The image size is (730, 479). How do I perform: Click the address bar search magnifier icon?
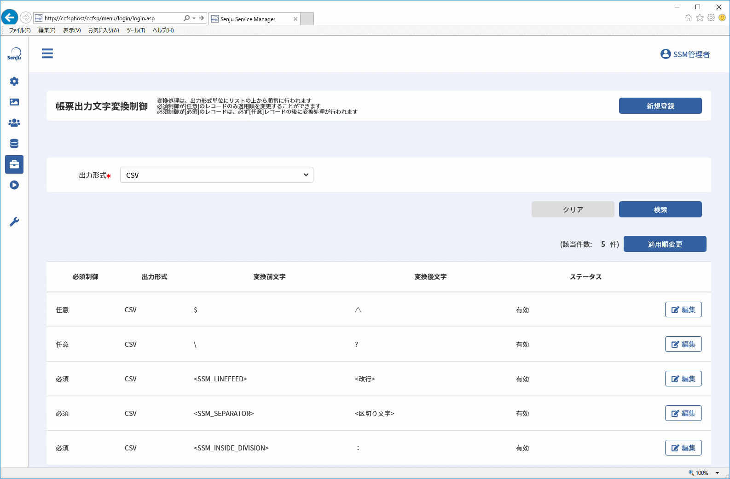point(186,18)
